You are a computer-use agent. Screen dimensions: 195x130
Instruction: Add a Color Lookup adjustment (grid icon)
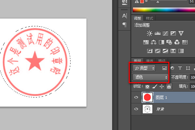[185, 42]
